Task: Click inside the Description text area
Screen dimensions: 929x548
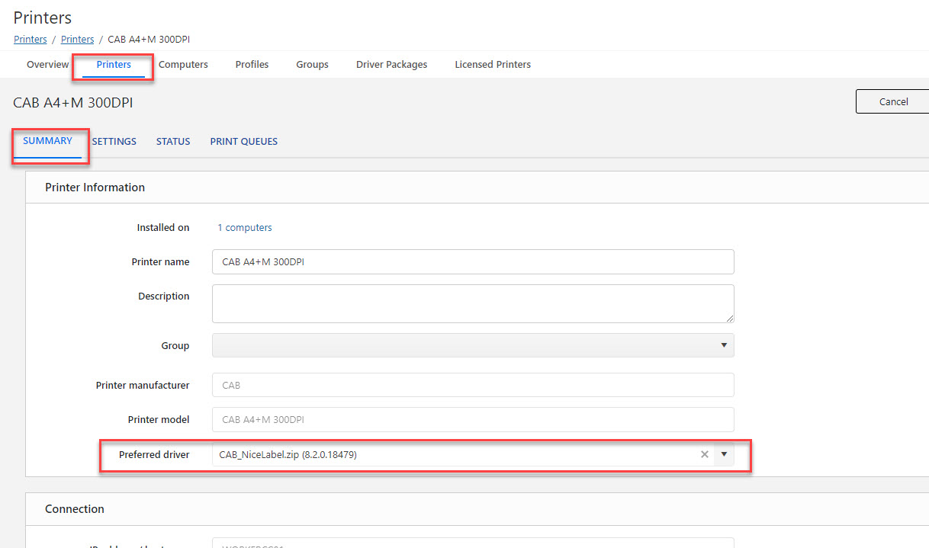Action: click(x=473, y=303)
